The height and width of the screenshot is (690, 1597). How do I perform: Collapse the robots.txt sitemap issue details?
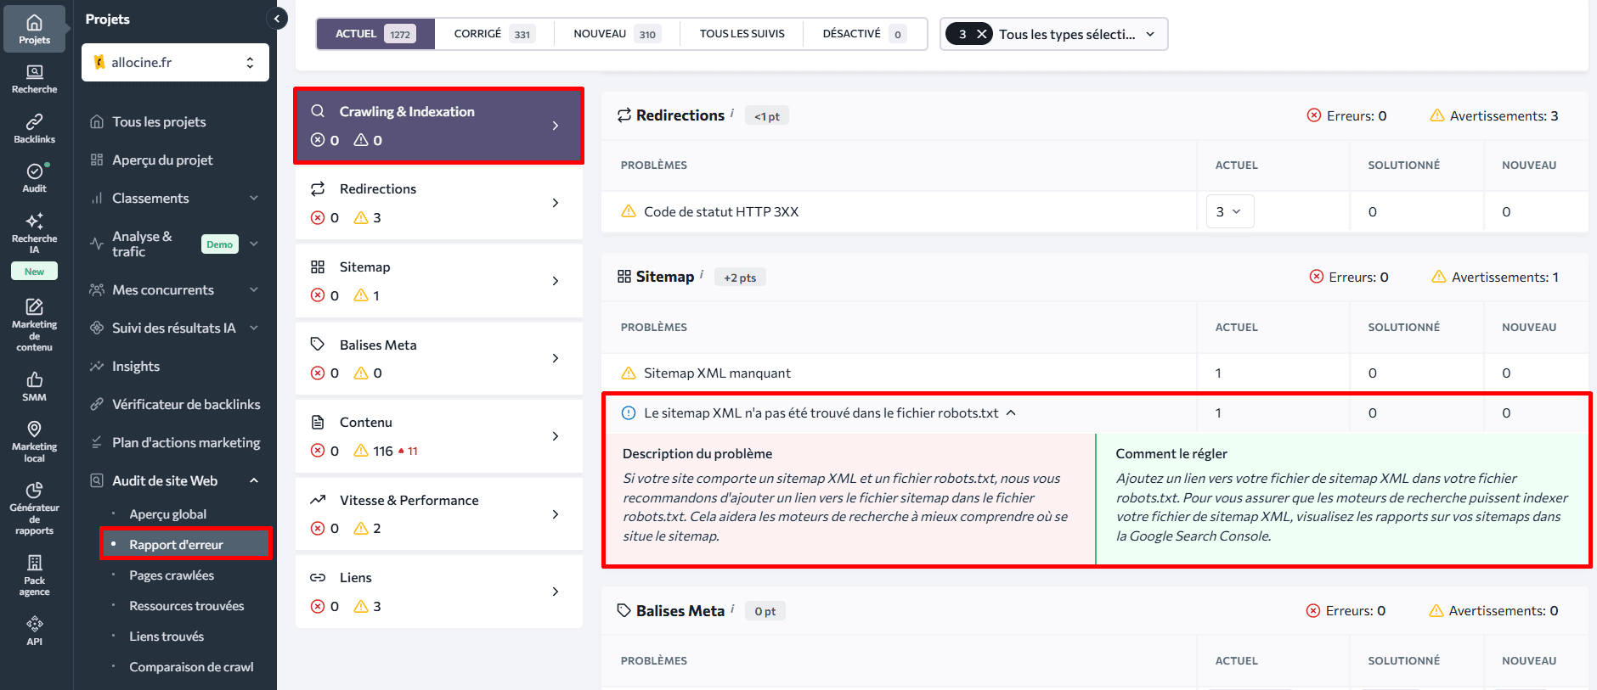click(1011, 412)
